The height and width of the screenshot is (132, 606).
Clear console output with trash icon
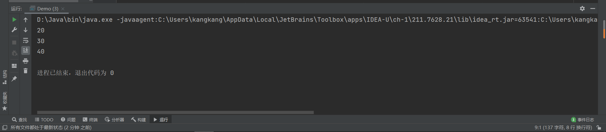pos(26,71)
